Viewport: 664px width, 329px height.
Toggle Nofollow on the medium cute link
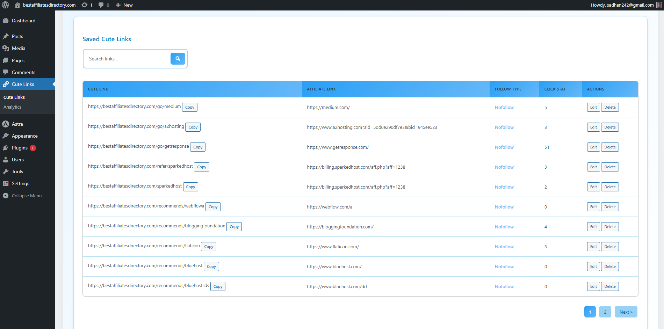click(x=504, y=107)
